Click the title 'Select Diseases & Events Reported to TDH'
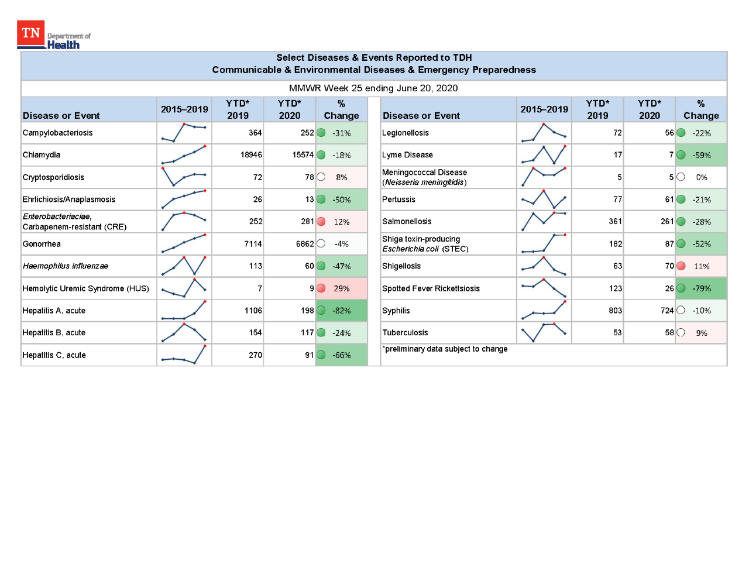Screen dimensions: 749x578 coord(374,57)
